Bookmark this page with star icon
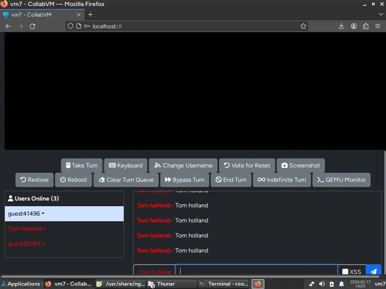Image resolution: width=386 pixels, height=289 pixels. [303, 26]
